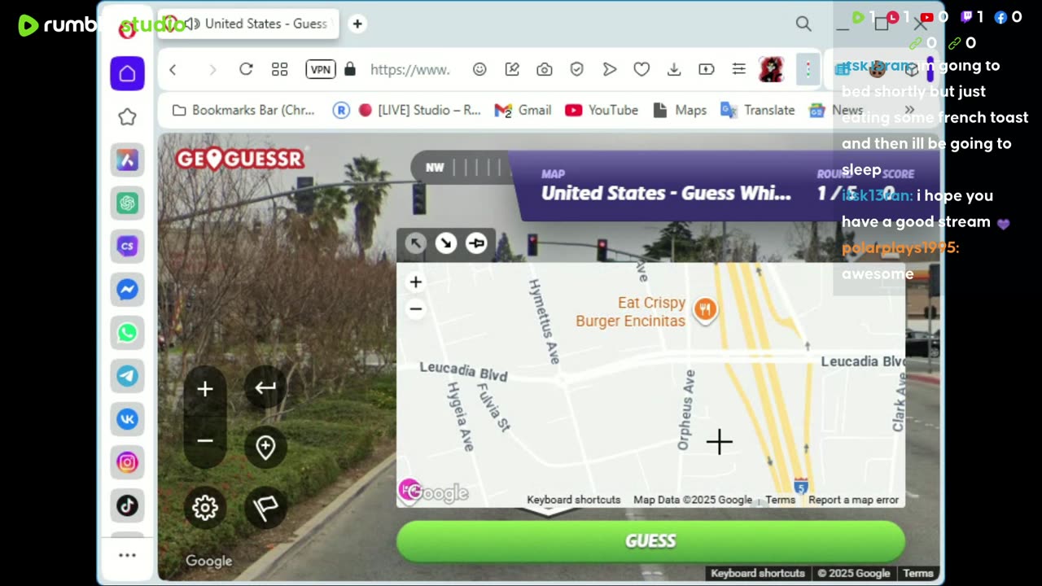Zoom in the guess map
The width and height of the screenshot is (1042, 586).
(x=415, y=282)
